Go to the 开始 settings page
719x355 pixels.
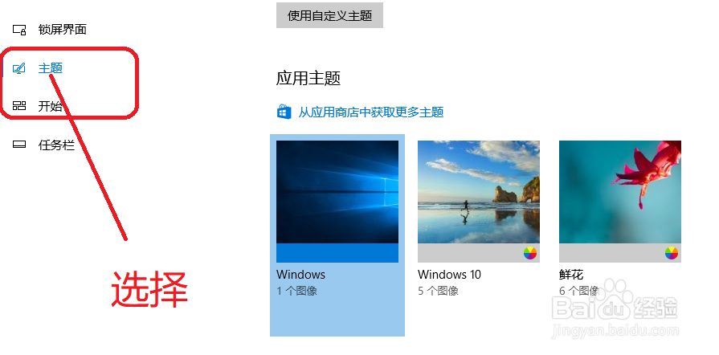[51, 106]
